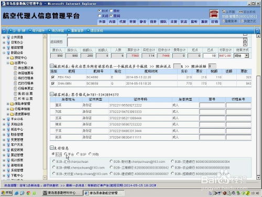Click the folder icon beside 出票中心
262x197 pixels.
(x=12, y=63)
